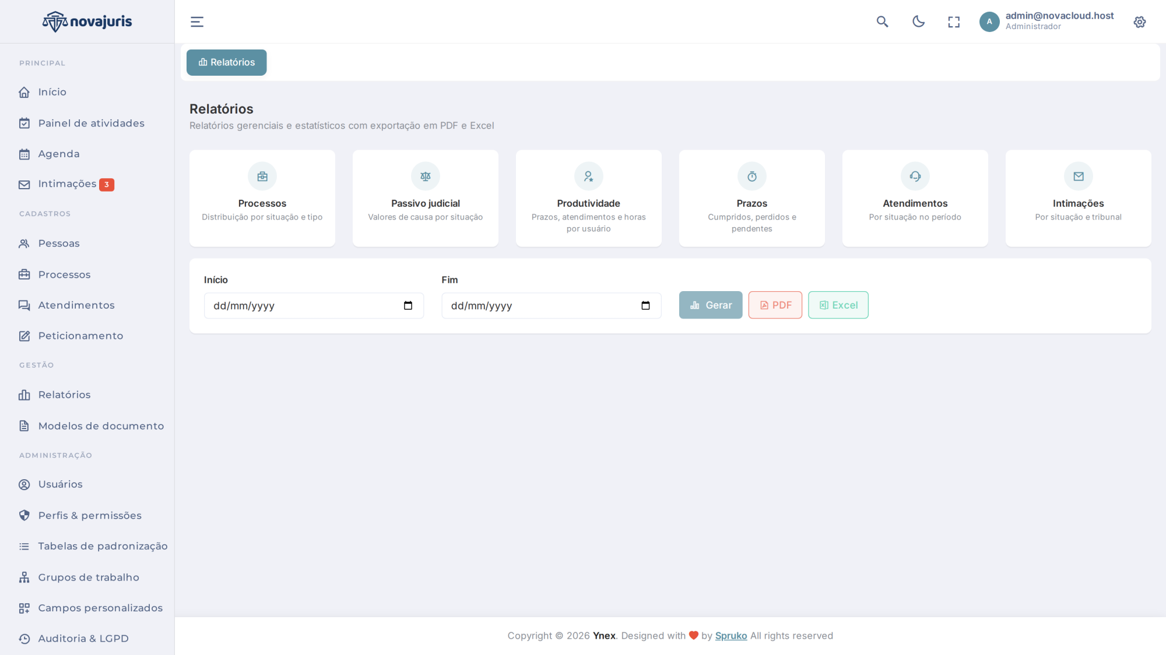Click the novajuris logo
Viewport: 1166px width, 655px height.
[x=87, y=22]
